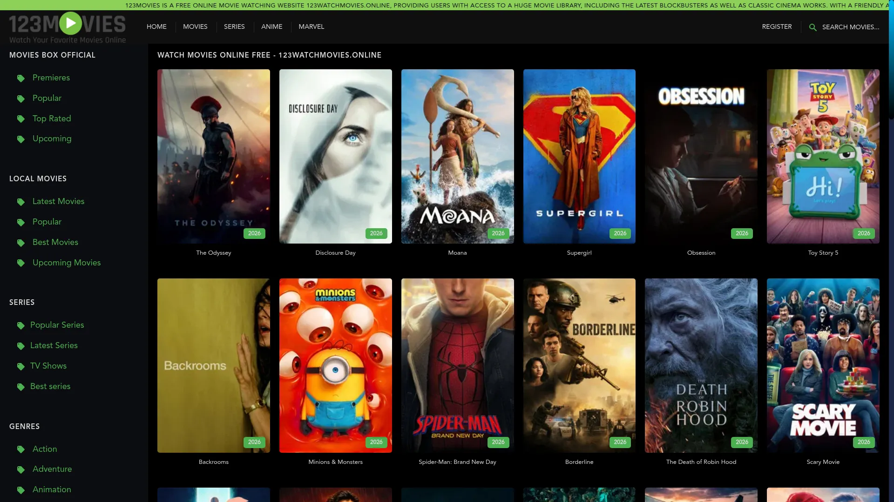Open Best series section
Screen dimensions: 894x502
pos(50,386)
